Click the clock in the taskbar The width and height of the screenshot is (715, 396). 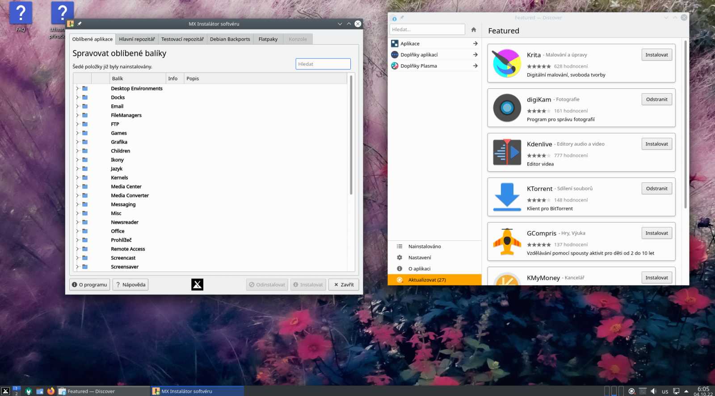point(703,391)
